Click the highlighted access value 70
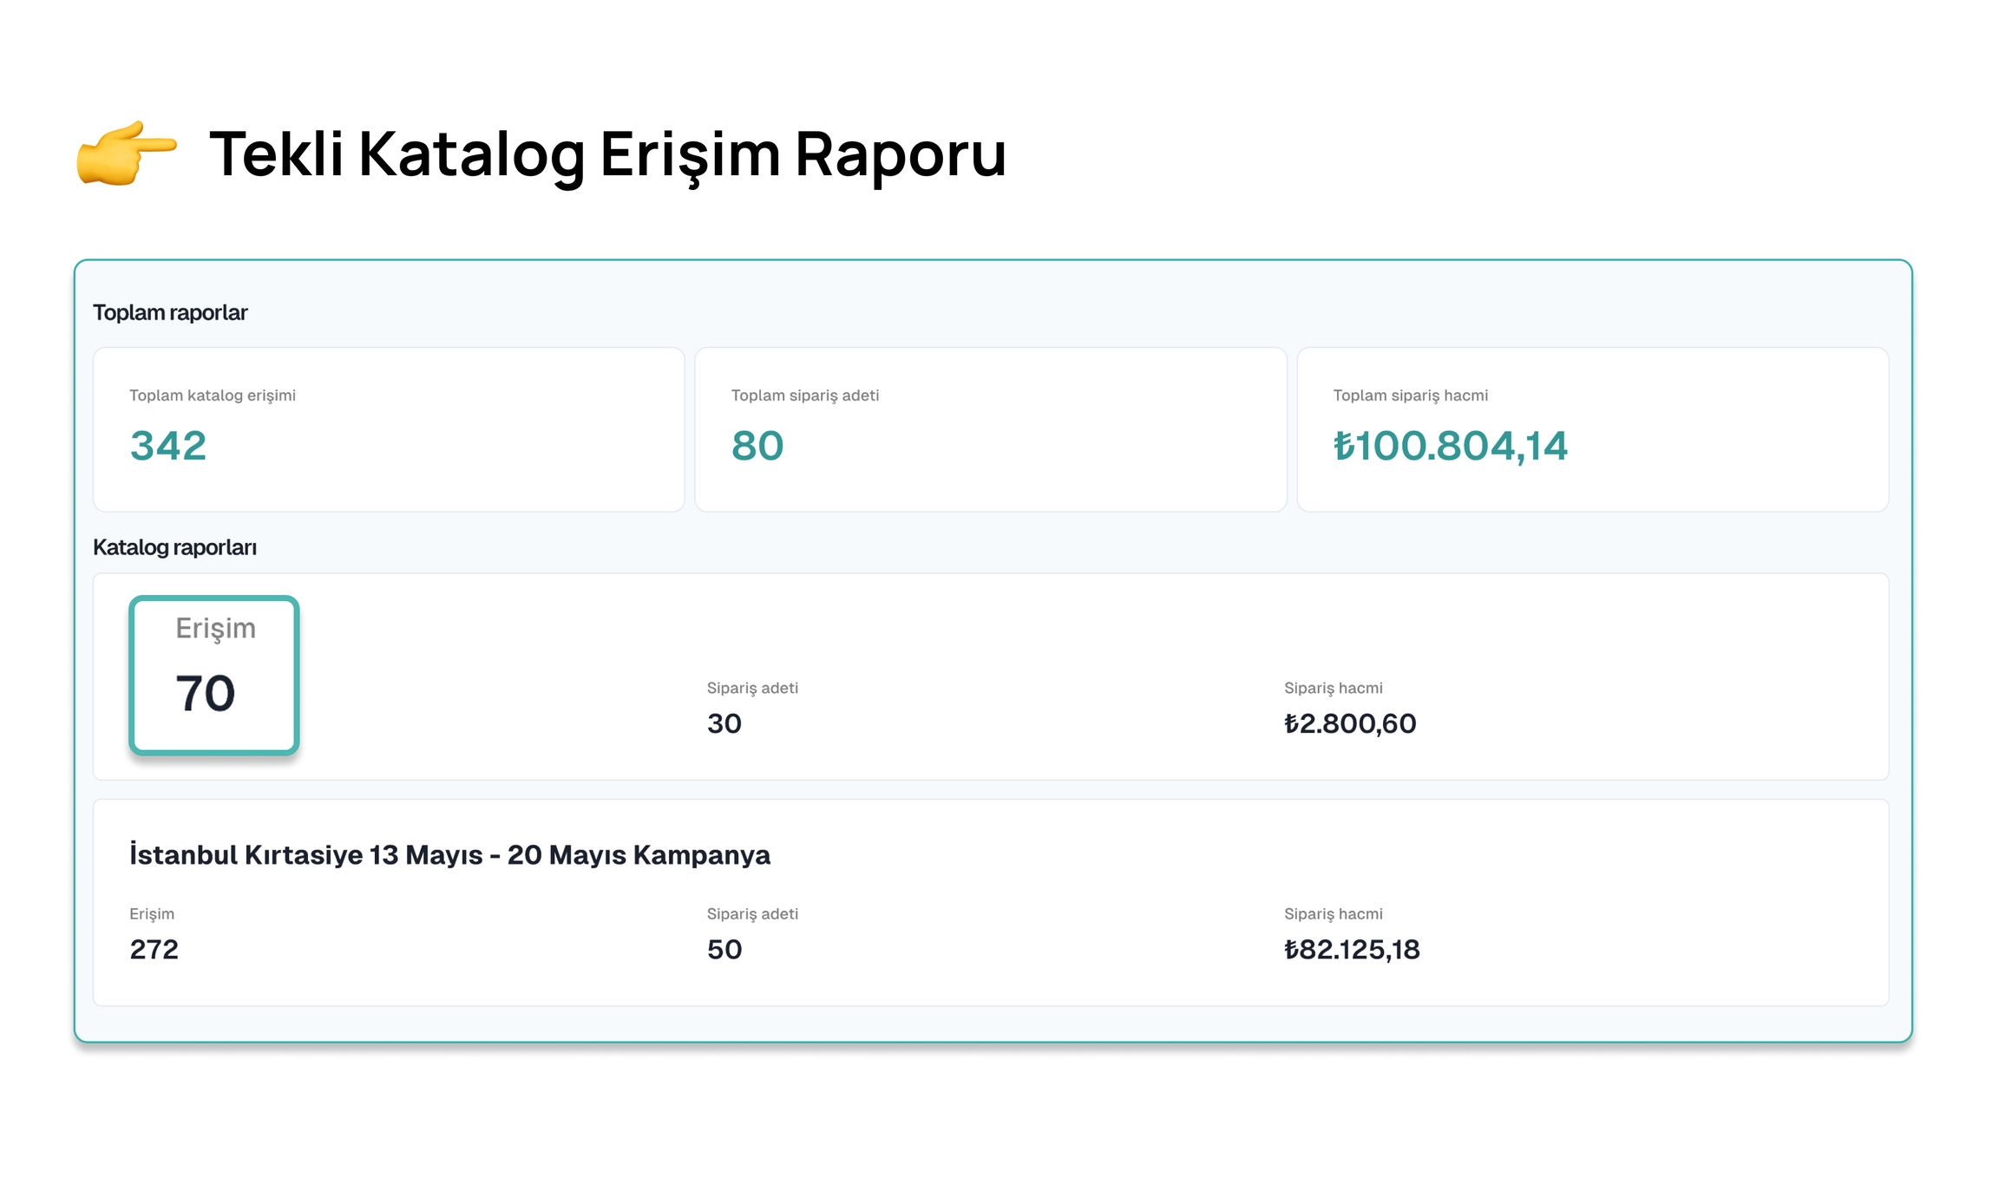1999x1190 pixels. coord(206,693)
